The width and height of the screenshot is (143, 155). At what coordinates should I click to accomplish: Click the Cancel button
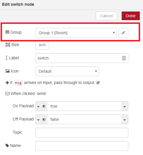[x=106, y=16]
